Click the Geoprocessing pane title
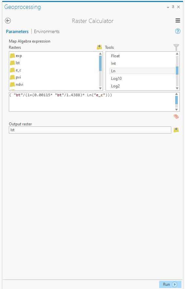 coord(23,7)
